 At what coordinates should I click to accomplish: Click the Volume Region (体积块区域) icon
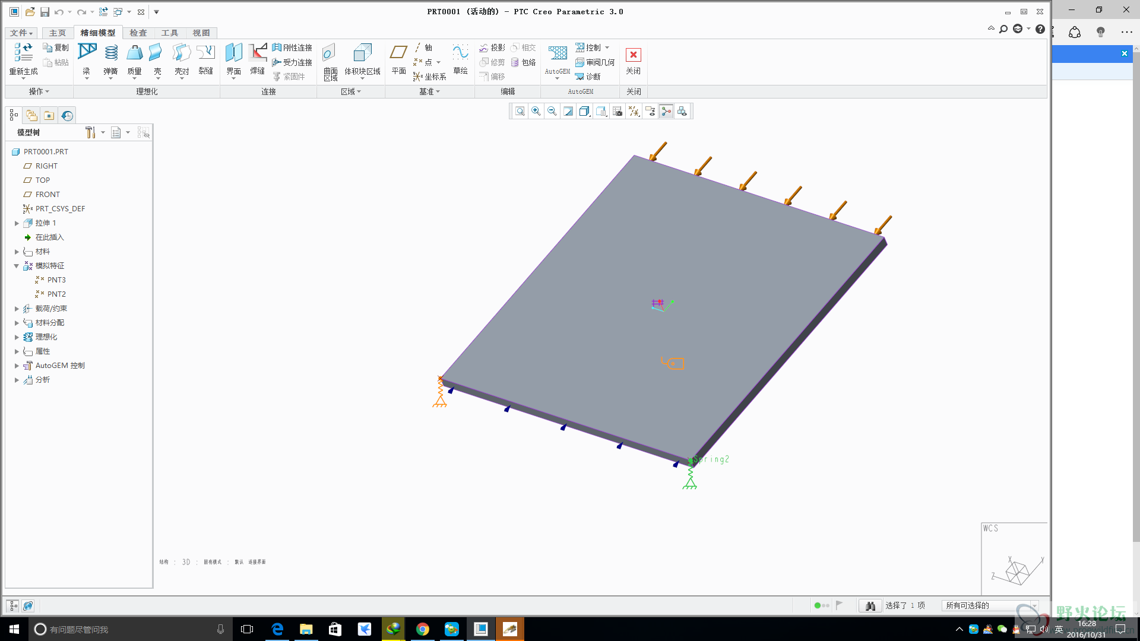(x=362, y=53)
